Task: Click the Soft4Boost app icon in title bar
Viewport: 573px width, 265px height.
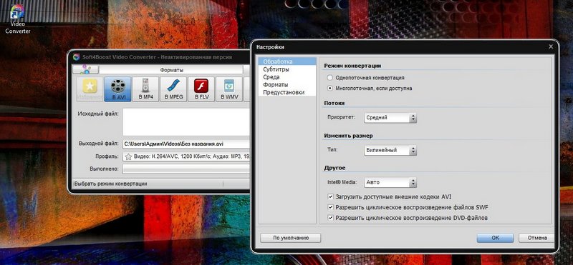Action: 76,57
